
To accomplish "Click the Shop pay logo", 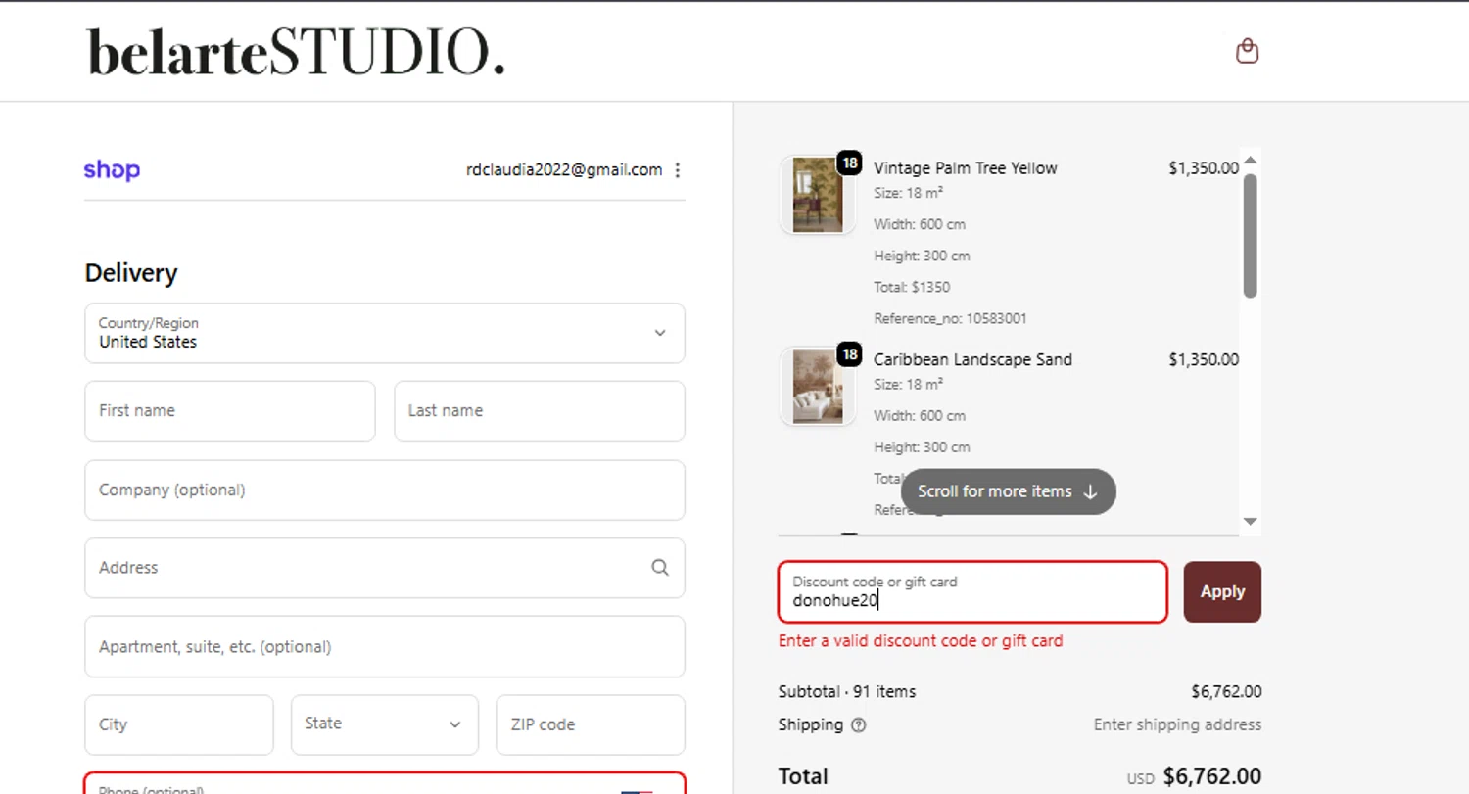I will click(112, 170).
